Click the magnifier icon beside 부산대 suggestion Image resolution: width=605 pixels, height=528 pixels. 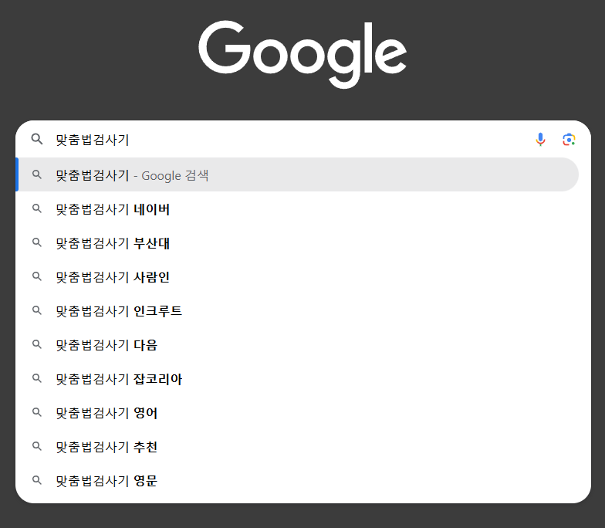pyautogui.click(x=37, y=242)
